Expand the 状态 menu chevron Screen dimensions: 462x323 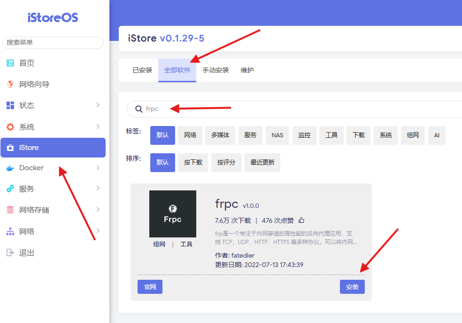(x=98, y=105)
